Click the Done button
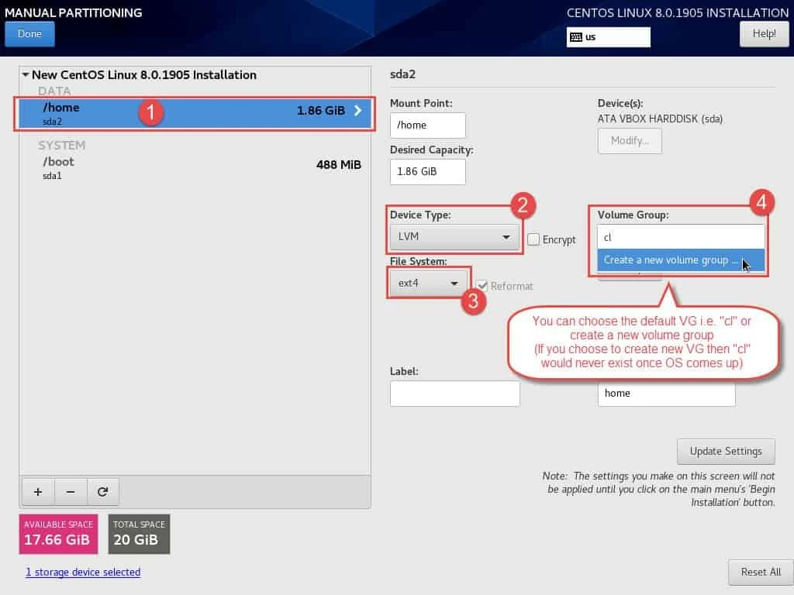This screenshot has width=794, height=595. pyautogui.click(x=29, y=33)
